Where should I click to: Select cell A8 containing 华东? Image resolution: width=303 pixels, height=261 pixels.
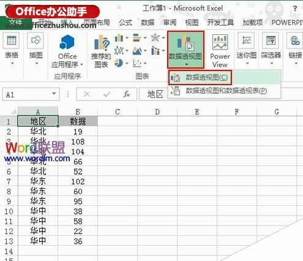click(x=38, y=191)
